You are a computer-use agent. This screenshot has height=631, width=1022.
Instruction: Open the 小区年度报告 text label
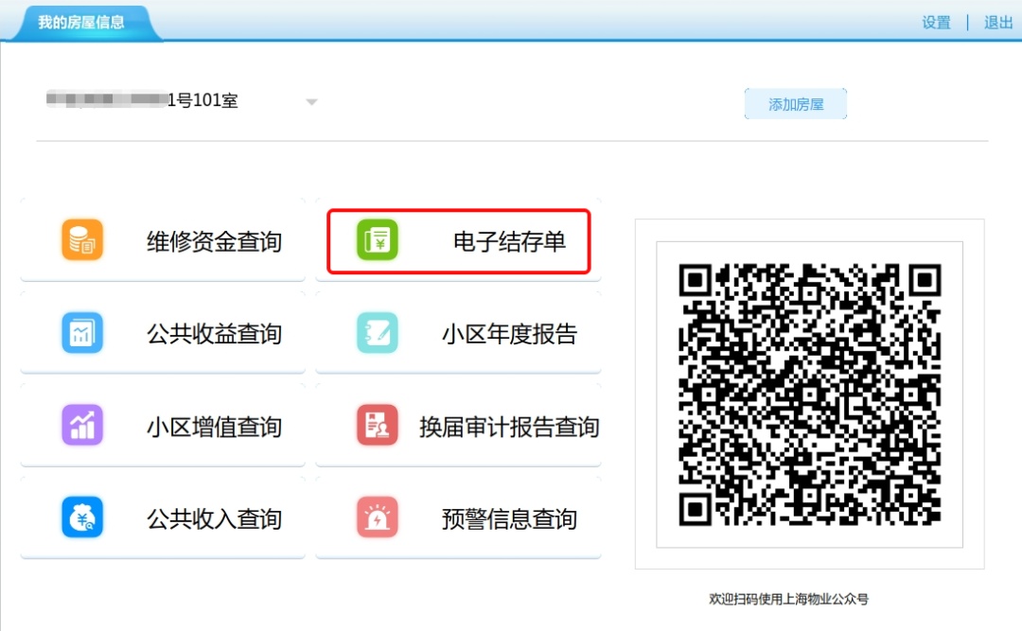(x=509, y=334)
